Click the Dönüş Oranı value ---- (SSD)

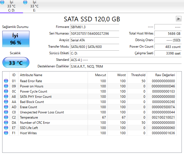point(168,40)
